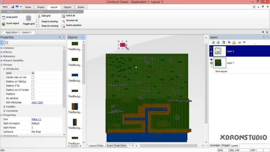Screen dimensions: 270x152
Task: Check Destroy if far
Action: (33, 86)
